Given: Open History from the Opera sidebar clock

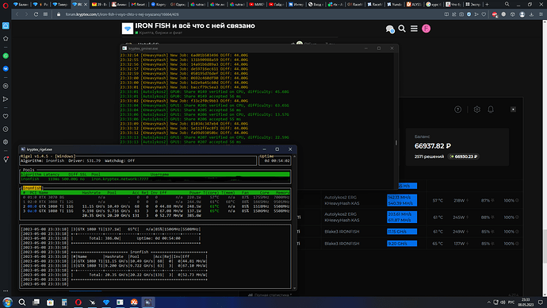Looking at the screenshot, I should (6, 129).
